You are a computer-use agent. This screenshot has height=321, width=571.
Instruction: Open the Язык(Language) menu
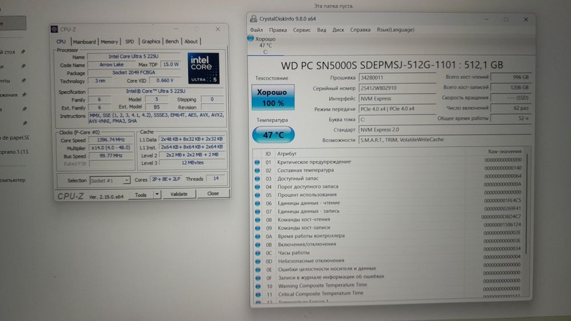396,30
